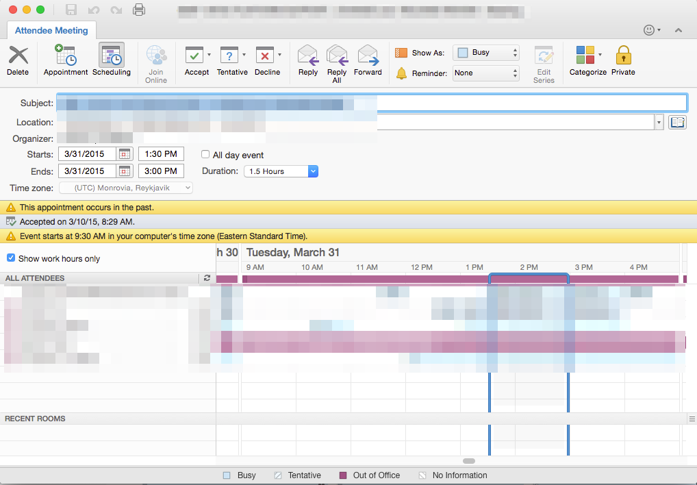Screen dimensions: 697x485
Task: Click the ALL ATTENDEES header
Action: point(35,278)
